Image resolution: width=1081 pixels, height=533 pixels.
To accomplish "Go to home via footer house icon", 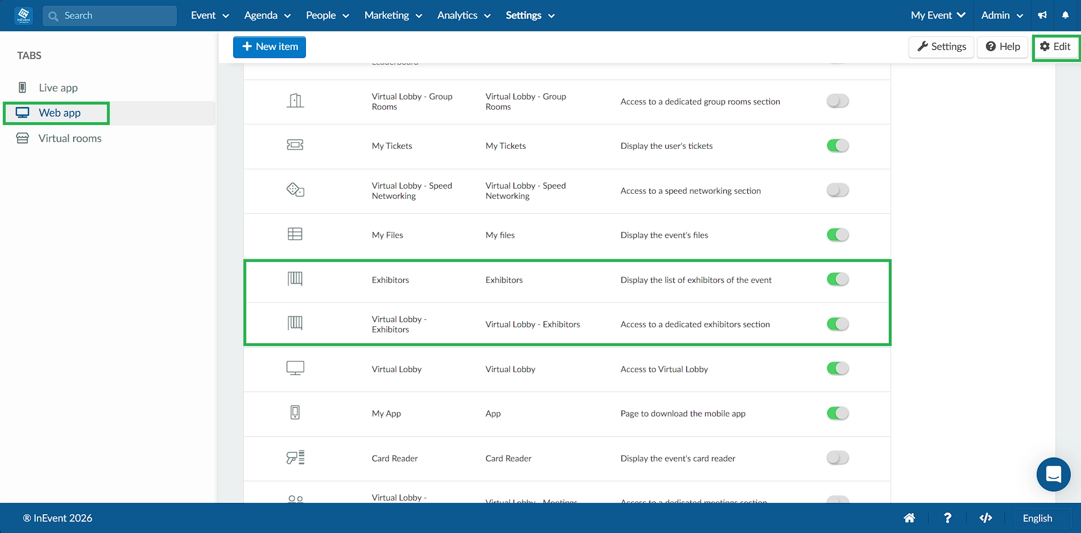I will (x=909, y=518).
